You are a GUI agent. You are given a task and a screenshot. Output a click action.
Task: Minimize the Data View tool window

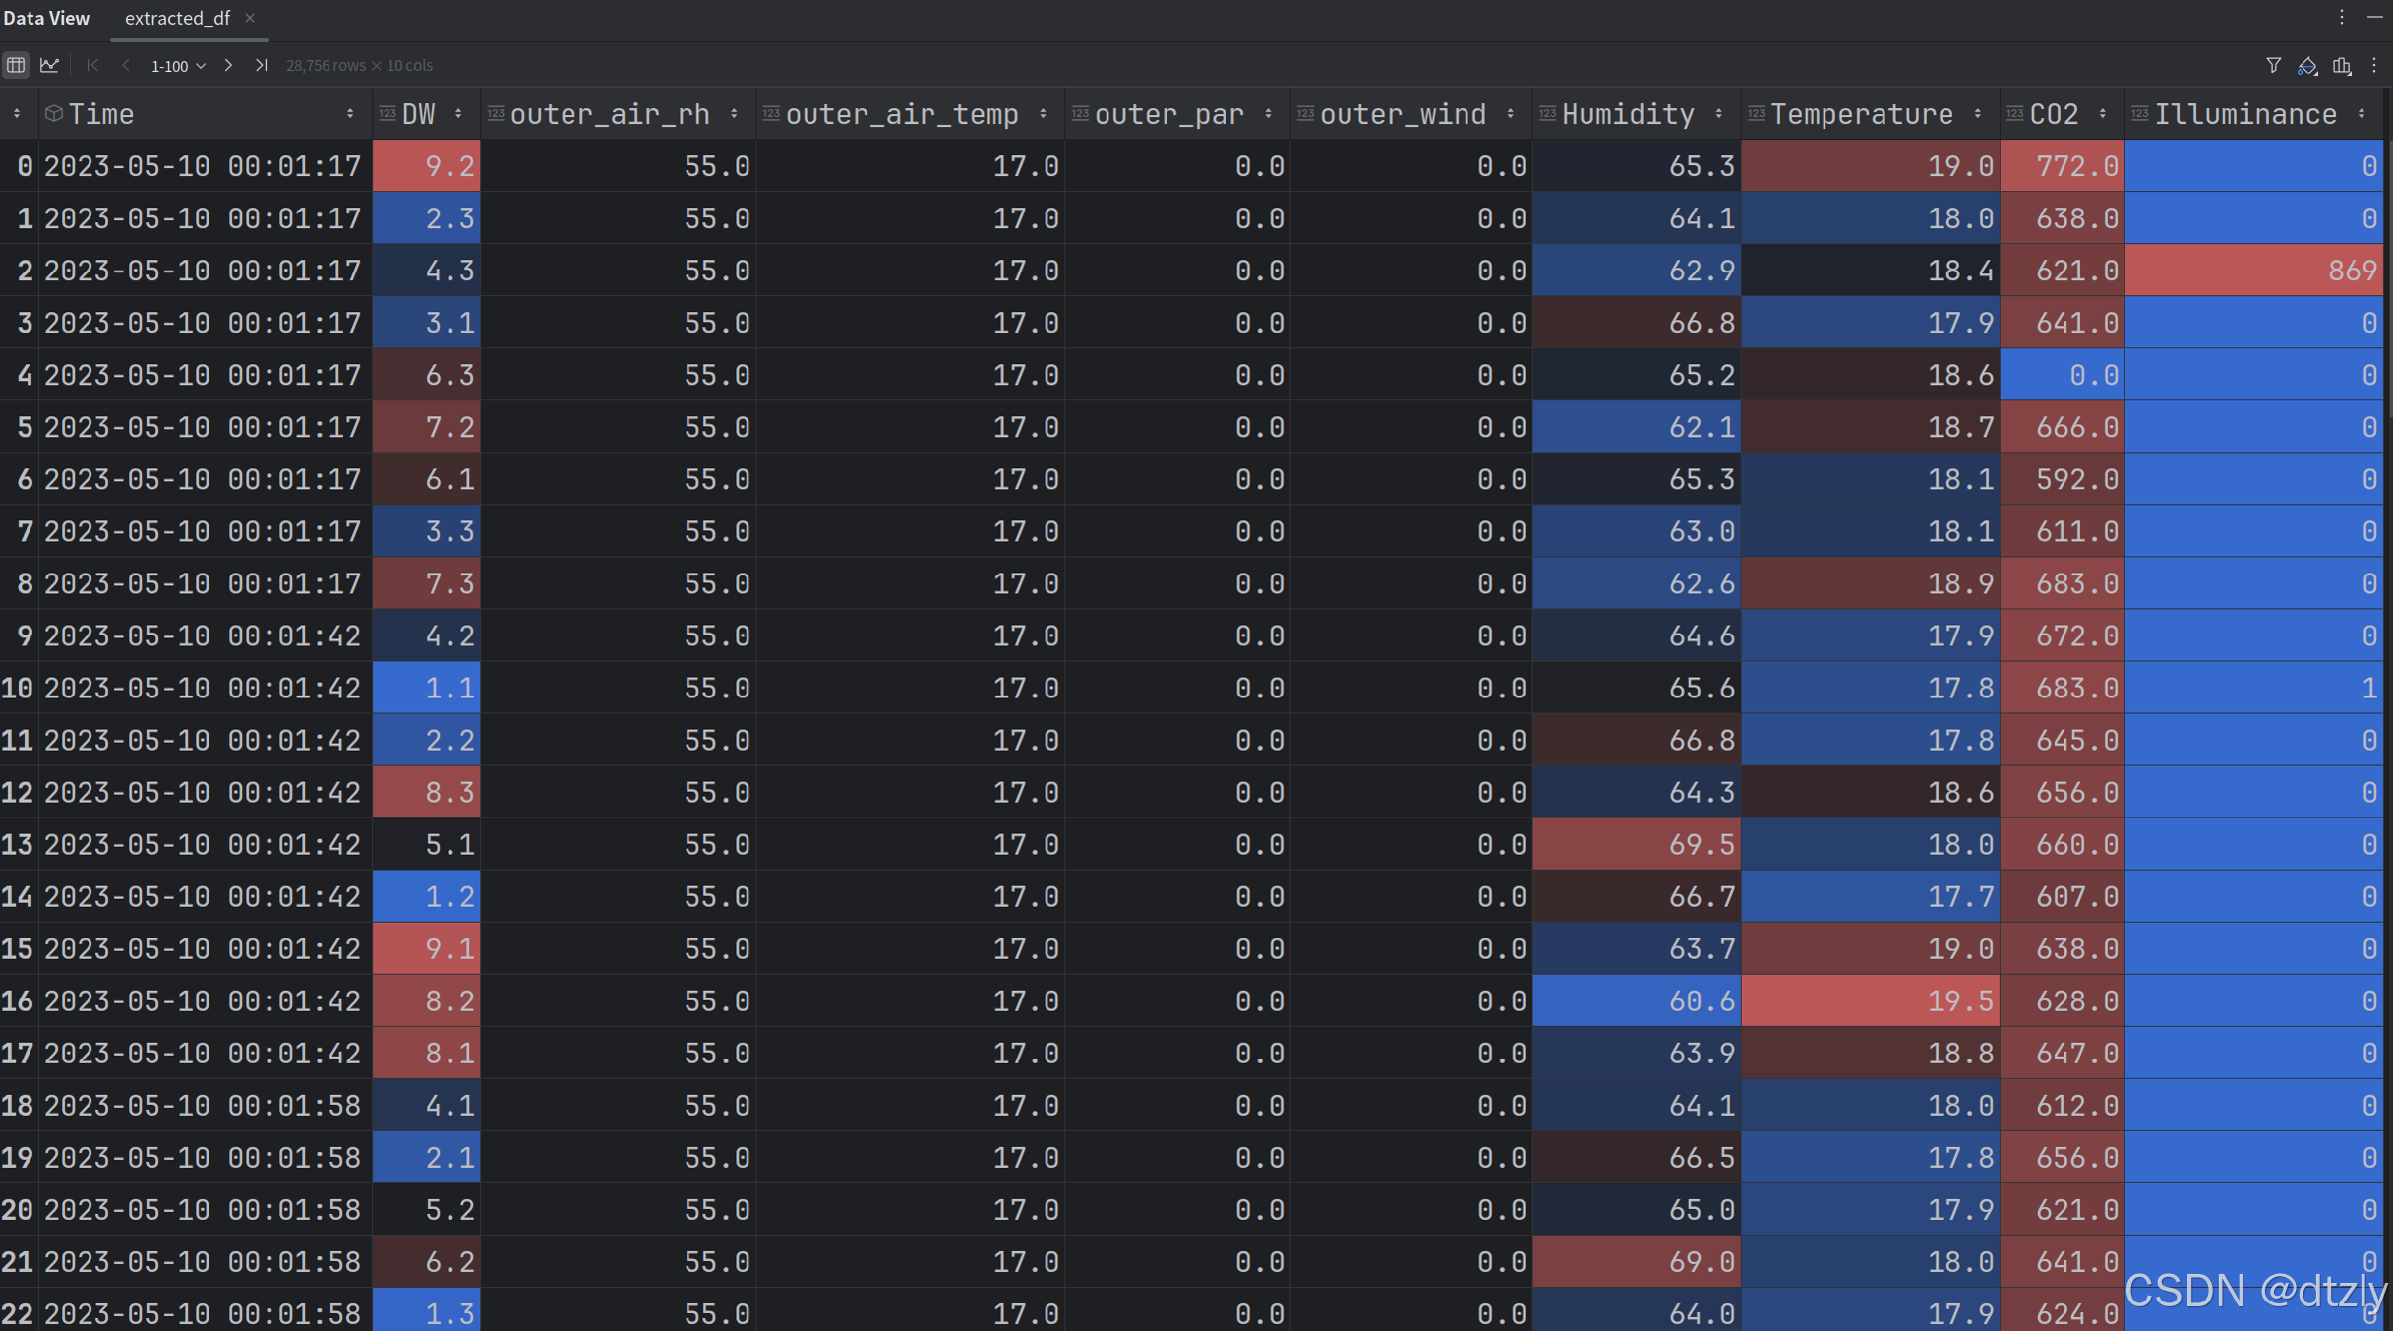[x=2374, y=17]
